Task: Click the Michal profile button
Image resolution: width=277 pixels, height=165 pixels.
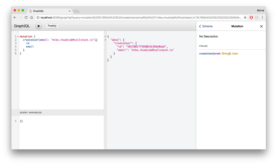Action: pos(260,10)
